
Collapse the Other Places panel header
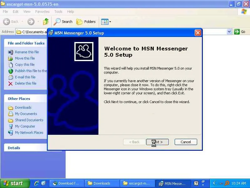click(26, 99)
